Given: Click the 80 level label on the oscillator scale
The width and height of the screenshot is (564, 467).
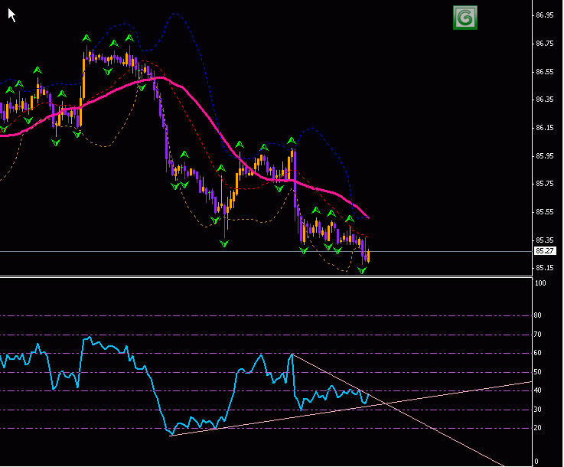Looking at the screenshot, I should point(539,315).
